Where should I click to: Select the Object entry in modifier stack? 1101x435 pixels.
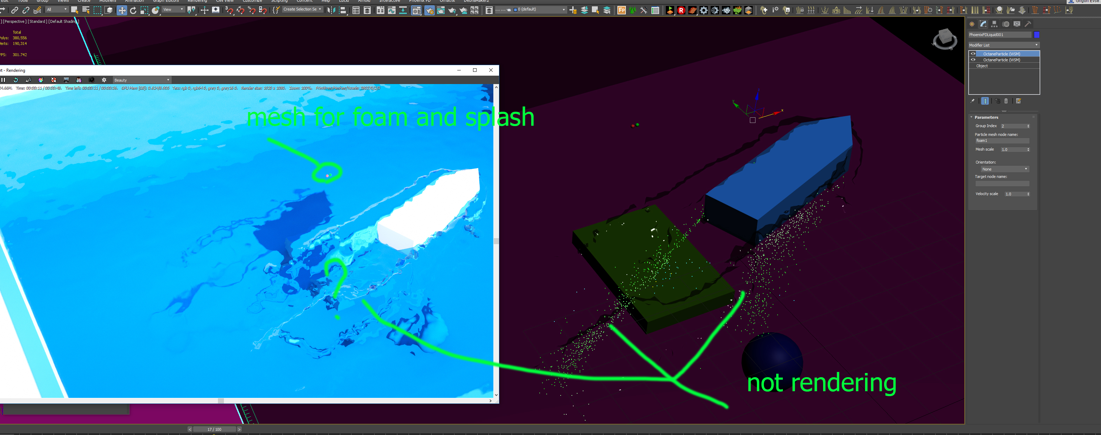(x=982, y=66)
